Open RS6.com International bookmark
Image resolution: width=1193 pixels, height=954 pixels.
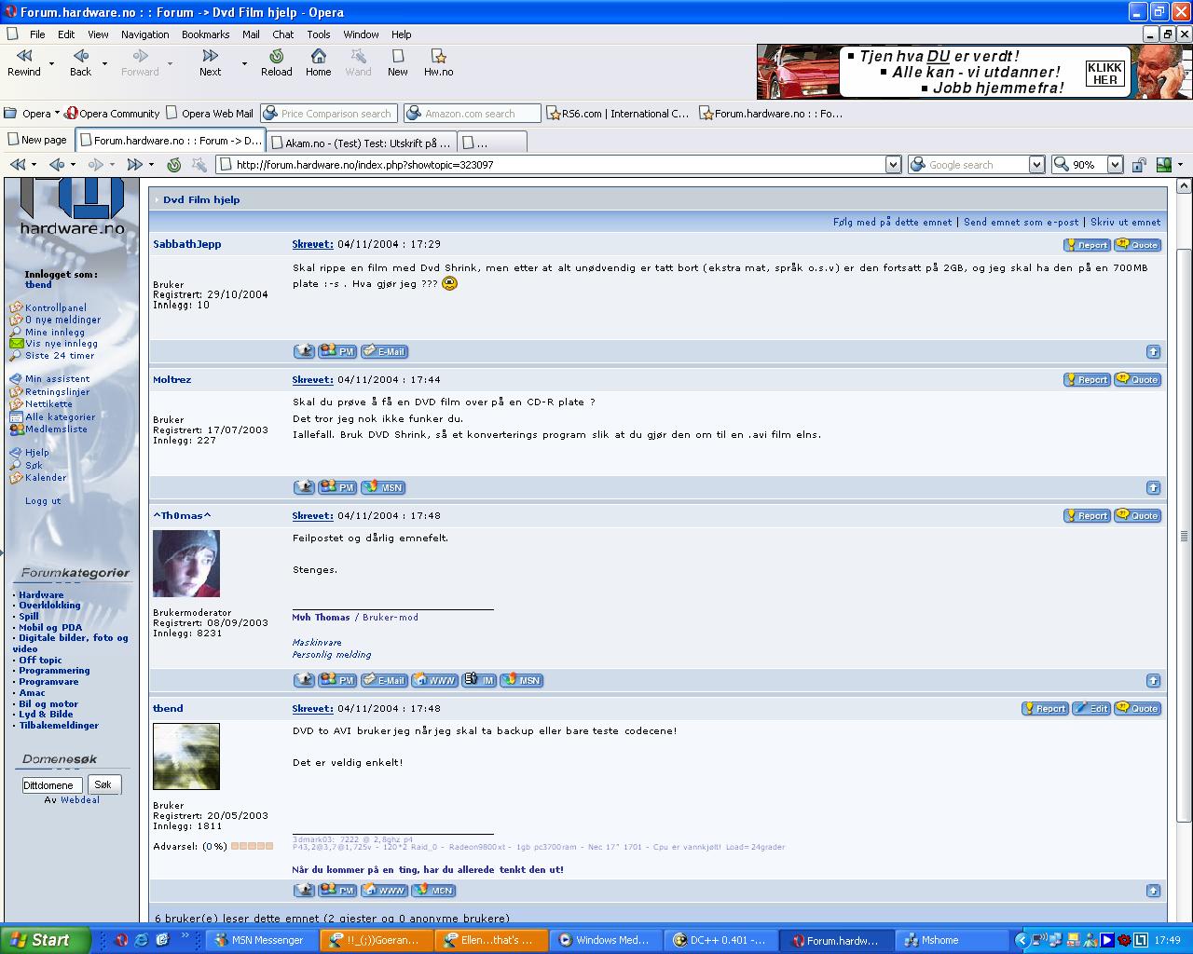618,114
